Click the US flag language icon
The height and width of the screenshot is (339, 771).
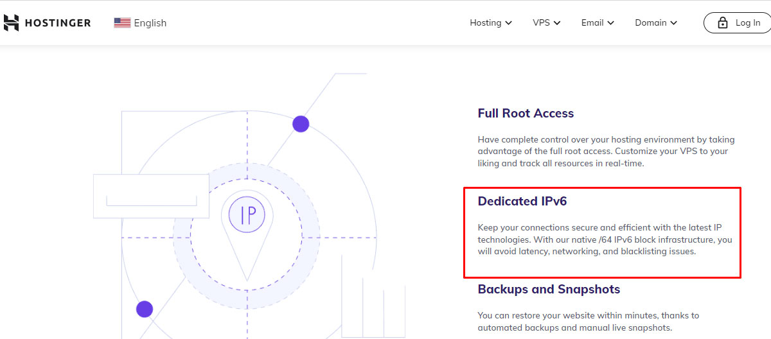122,23
